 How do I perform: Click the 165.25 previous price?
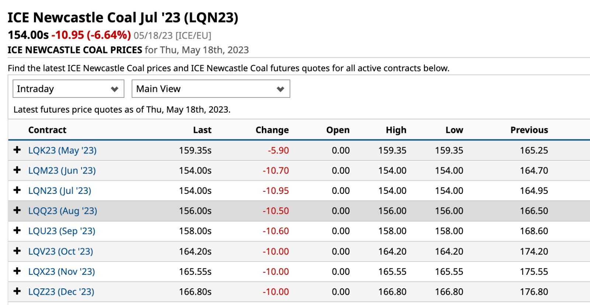[x=534, y=150]
